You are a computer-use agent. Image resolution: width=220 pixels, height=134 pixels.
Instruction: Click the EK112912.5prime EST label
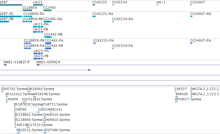[20, 94]
